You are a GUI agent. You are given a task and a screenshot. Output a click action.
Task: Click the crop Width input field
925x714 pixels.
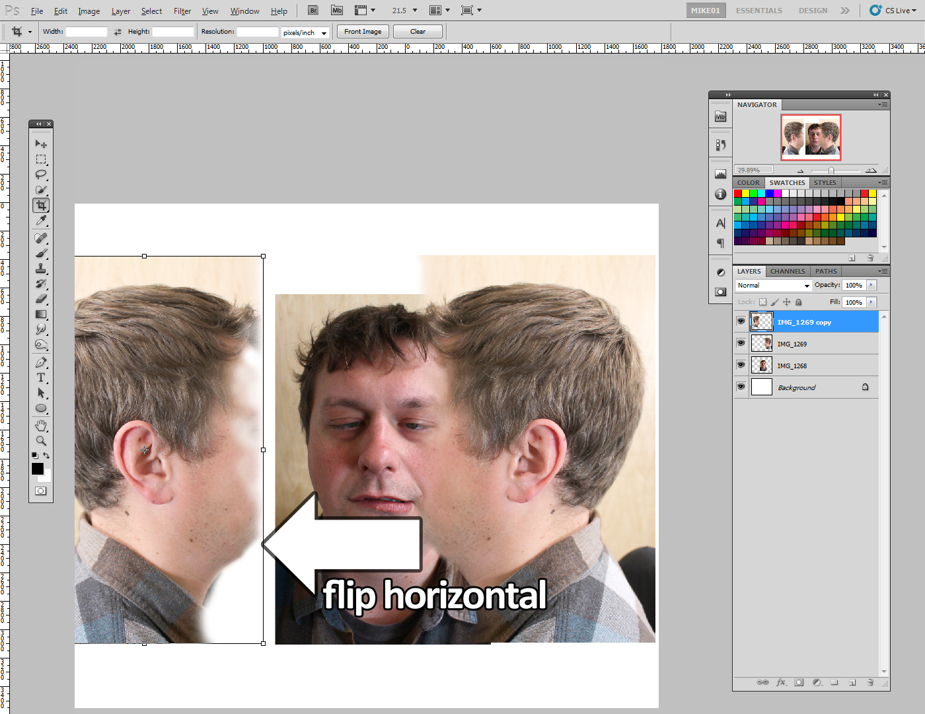[x=86, y=32]
